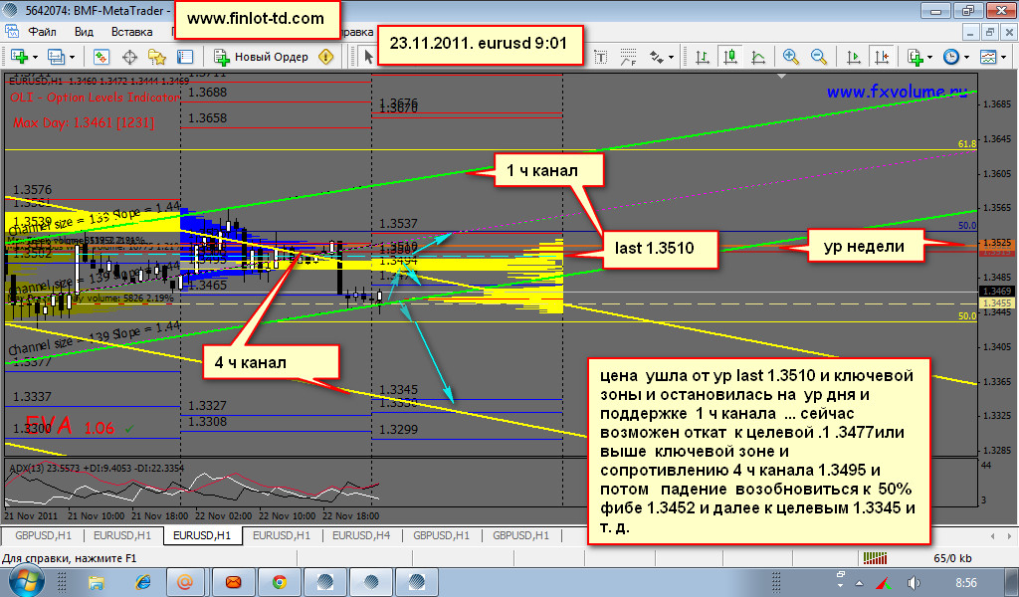
Task: Zoom out of the chart
Action: (818, 57)
